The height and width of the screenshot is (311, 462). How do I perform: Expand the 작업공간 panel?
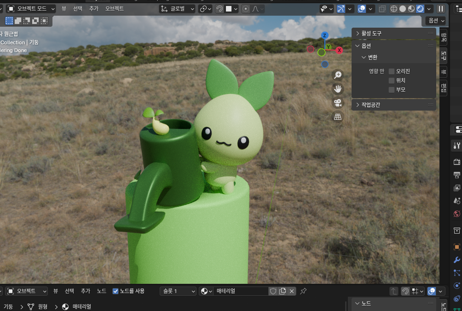[393, 105]
